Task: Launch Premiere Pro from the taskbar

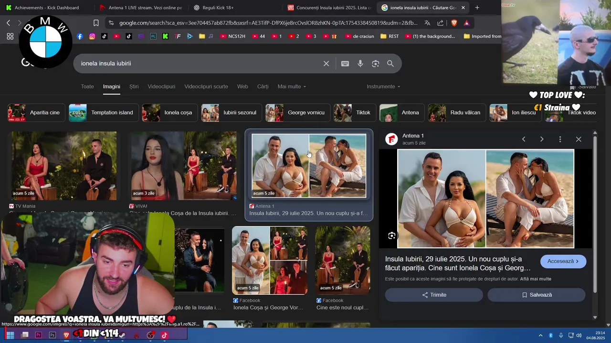Action: coord(39,335)
